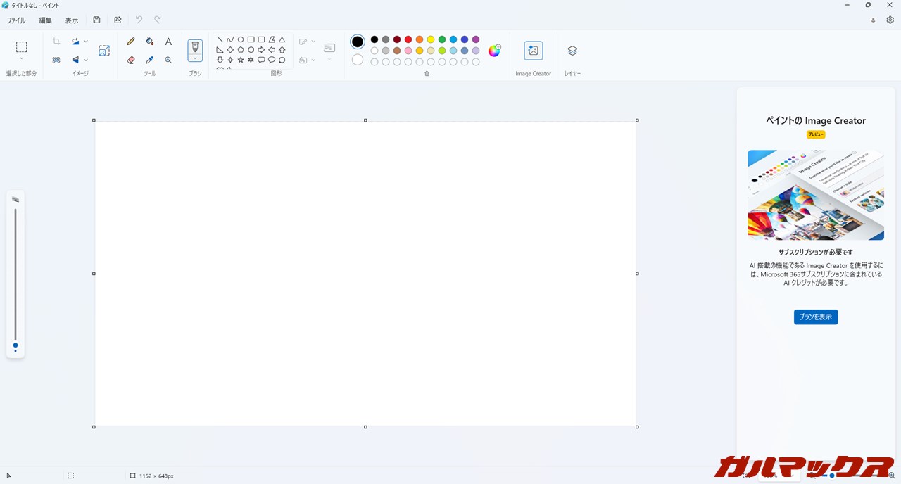
Task: Expand the Rotate options dropdown
Action: (x=86, y=42)
